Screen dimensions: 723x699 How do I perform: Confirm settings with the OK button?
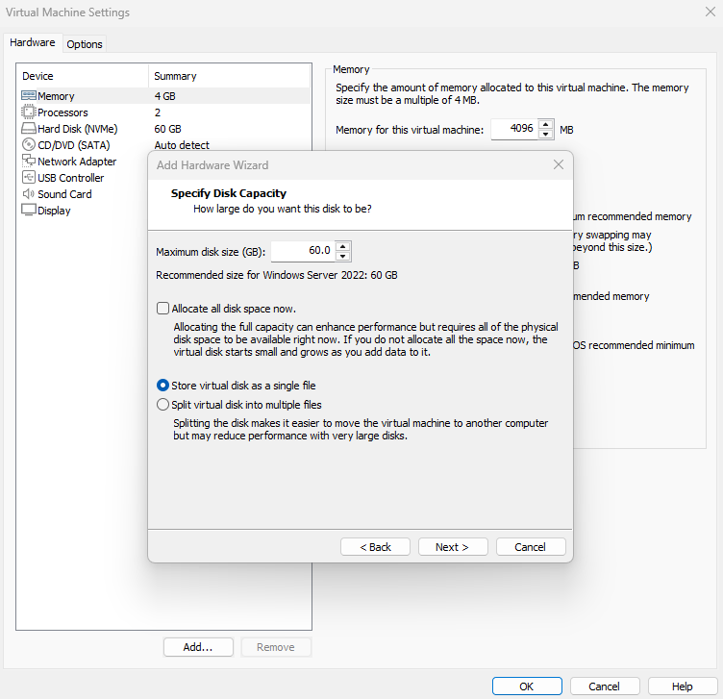pyautogui.click(x=527, y=687)
